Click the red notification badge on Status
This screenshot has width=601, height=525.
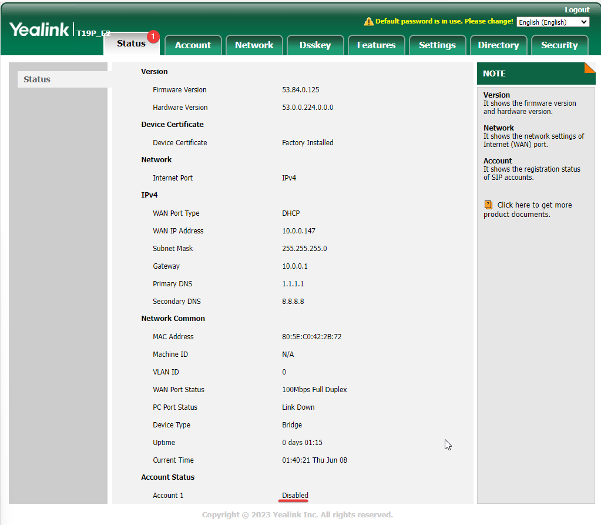click(153, 36)
